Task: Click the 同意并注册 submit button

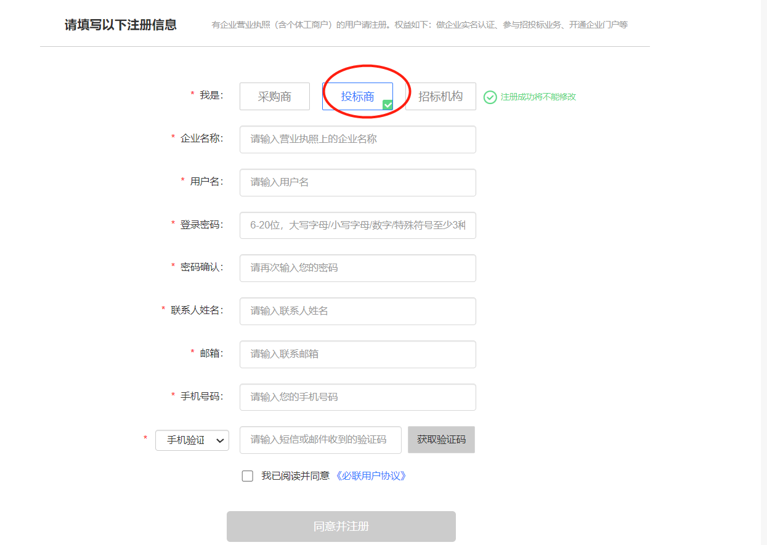Action: [x=341, y=527]
